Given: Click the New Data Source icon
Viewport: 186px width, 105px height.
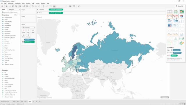Looking at the screenshot, I should pyautogui.click(x=16, y=6).
